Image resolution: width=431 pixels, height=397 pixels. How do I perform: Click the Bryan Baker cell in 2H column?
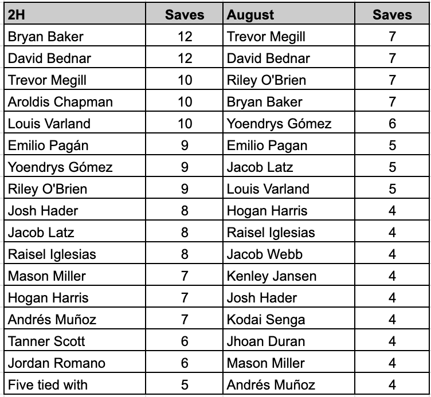click(x=75, y=36)
